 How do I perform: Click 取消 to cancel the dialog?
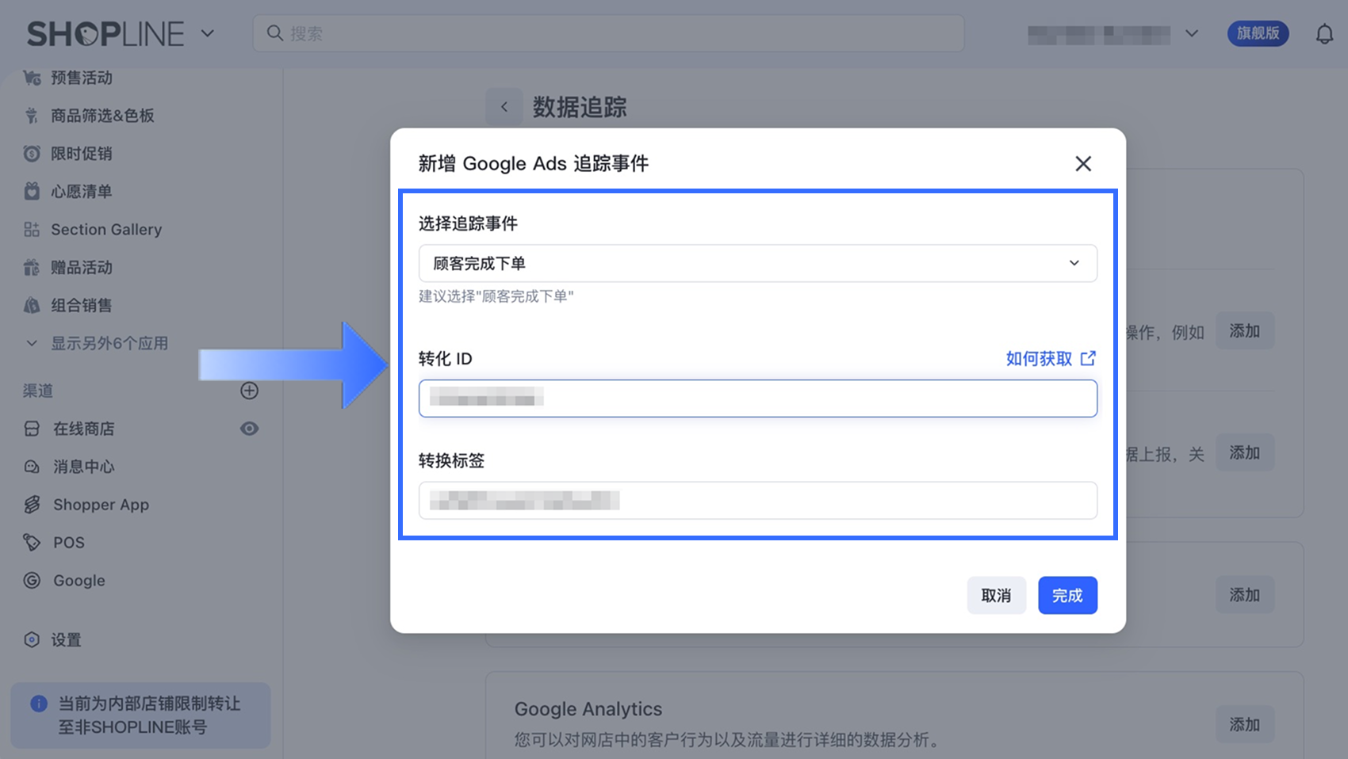[x=997, y=596]
